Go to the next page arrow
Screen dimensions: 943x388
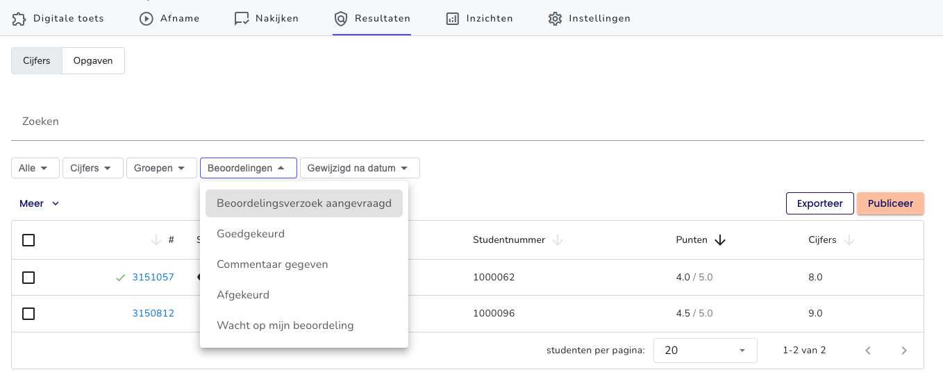[x=904, y=351]
